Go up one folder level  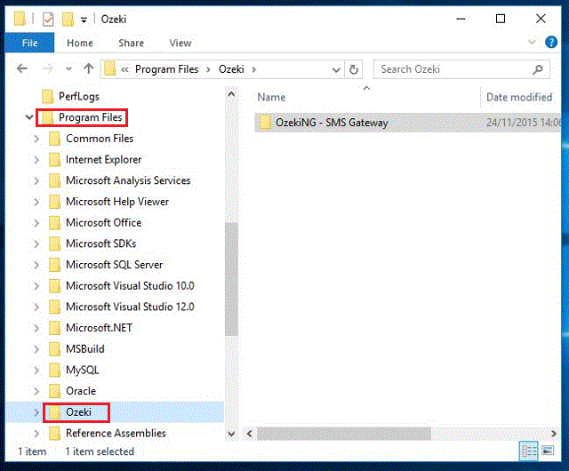(x=89, y=68)
